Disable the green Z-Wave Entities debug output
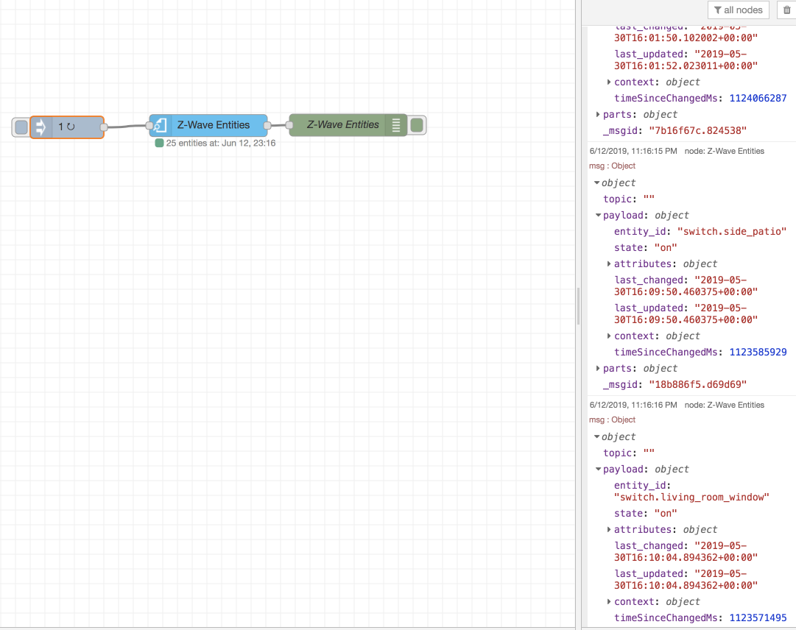Image resolution: width=796 pixels, height=630 pixels. pos(417,125)
